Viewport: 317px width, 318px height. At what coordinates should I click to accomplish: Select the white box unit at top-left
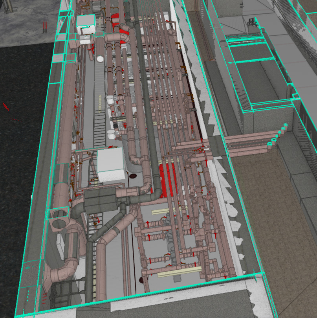(86, 24)
